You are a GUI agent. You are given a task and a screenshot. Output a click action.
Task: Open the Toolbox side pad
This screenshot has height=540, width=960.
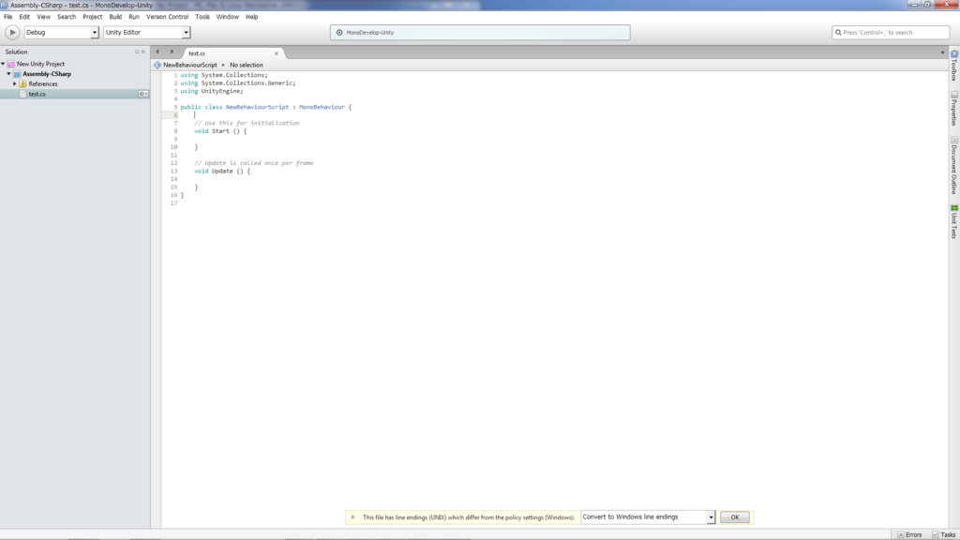coord(953,67)
